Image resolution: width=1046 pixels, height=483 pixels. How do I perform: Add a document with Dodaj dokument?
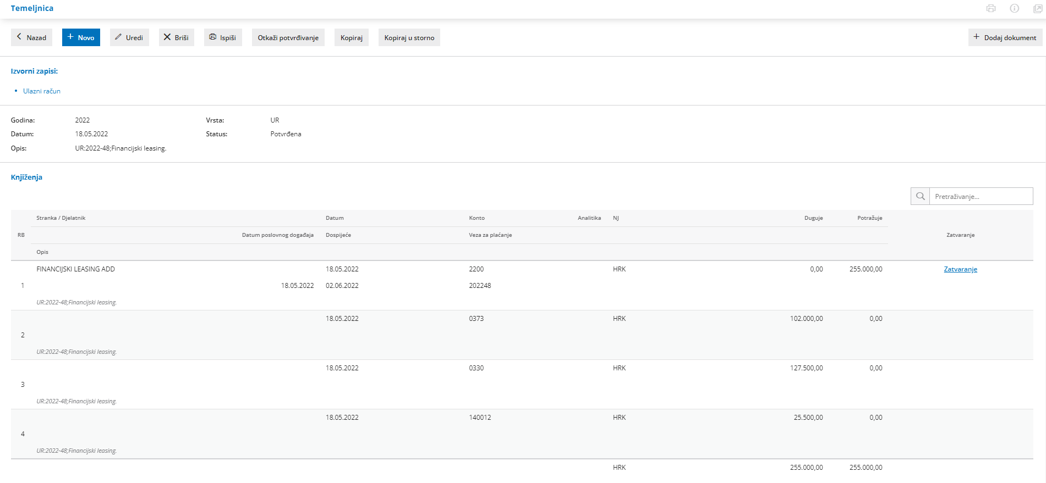click(1005, 37)
